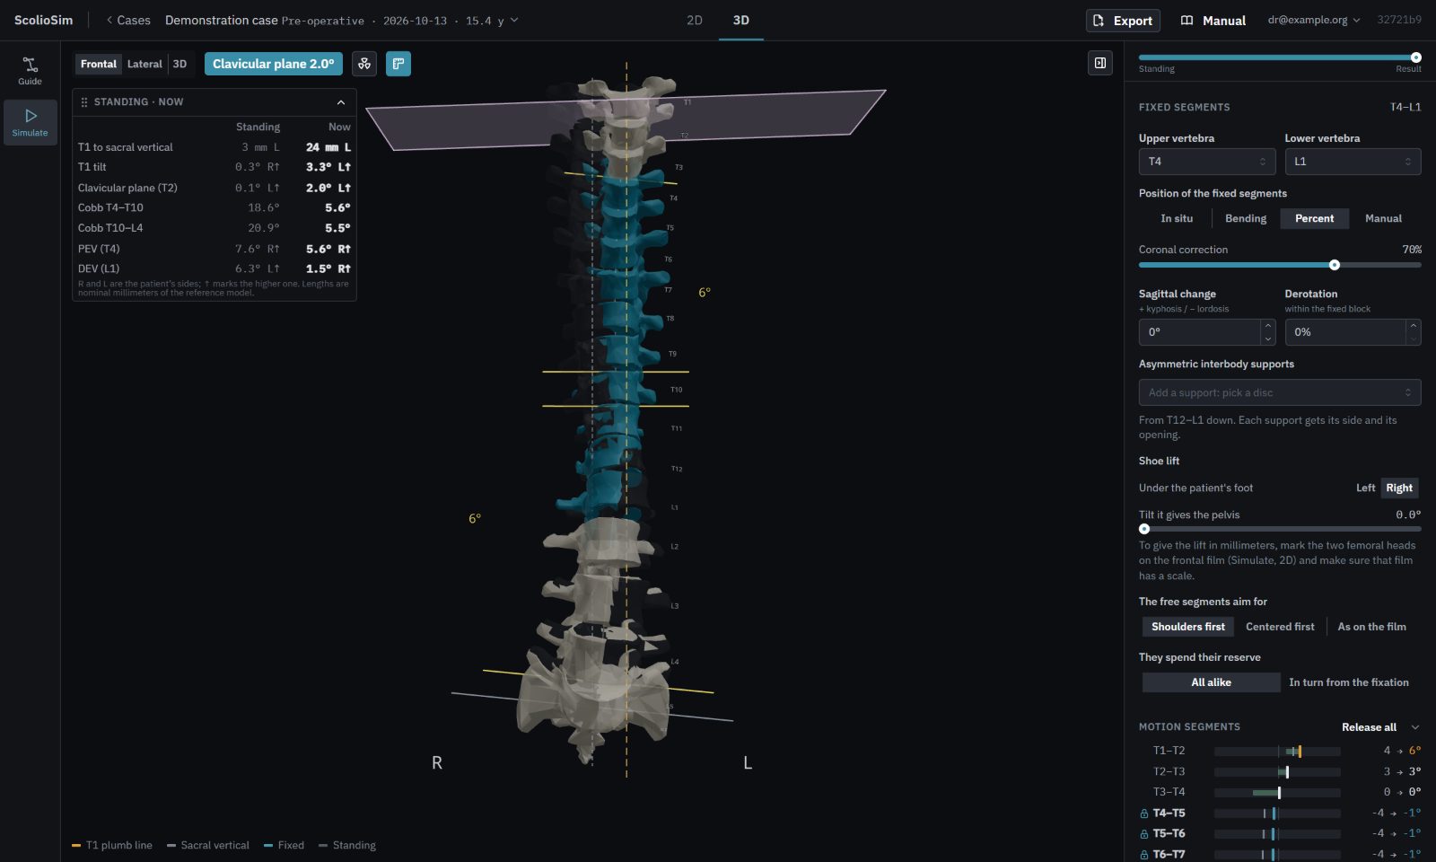
Task: Click the Derotation percent input field
Action: coord(1345,332)
